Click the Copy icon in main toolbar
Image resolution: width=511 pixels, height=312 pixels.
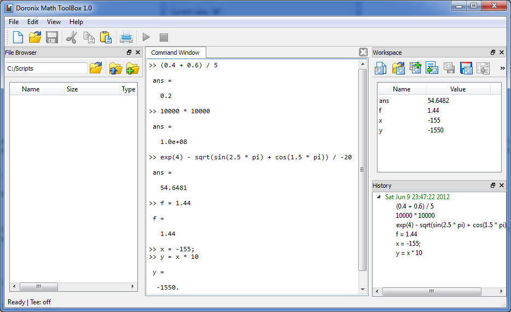pos(89,37)
